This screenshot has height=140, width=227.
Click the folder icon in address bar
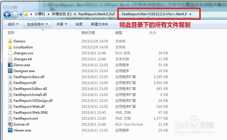(26, 14)
